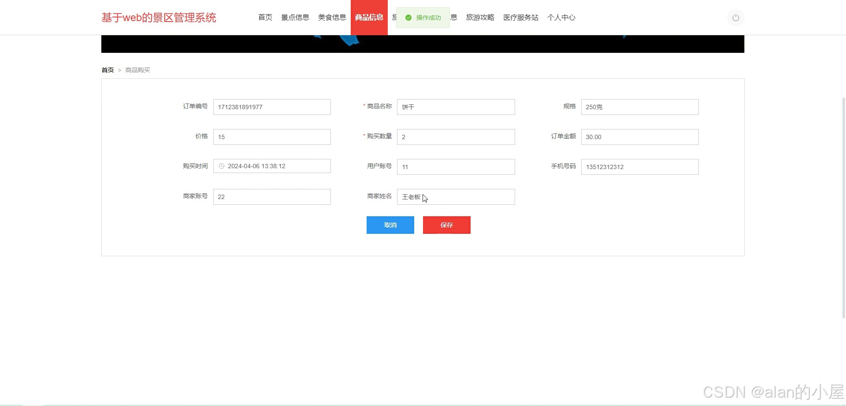
Task: Open the 个人中心 menu item
Action: 561,18
